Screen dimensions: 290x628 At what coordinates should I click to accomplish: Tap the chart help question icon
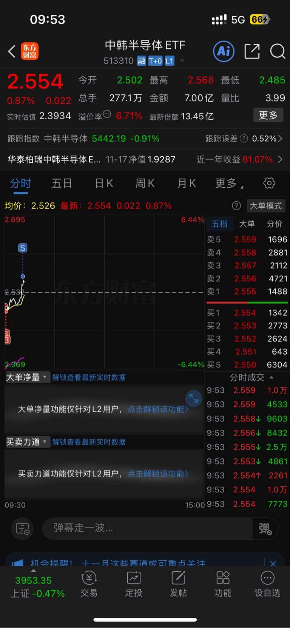click(x=236, y=205)
